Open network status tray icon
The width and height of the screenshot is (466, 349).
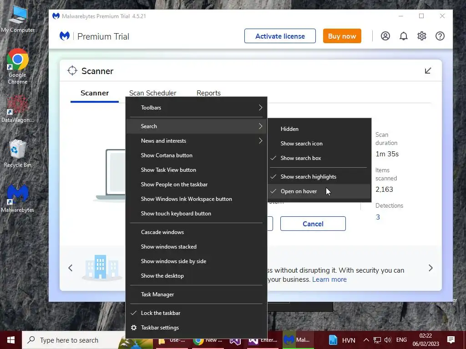point(377,340)
